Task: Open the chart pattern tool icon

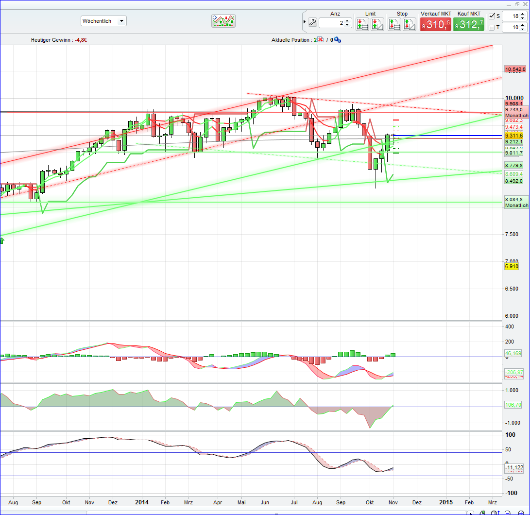Action: (223, 20)
